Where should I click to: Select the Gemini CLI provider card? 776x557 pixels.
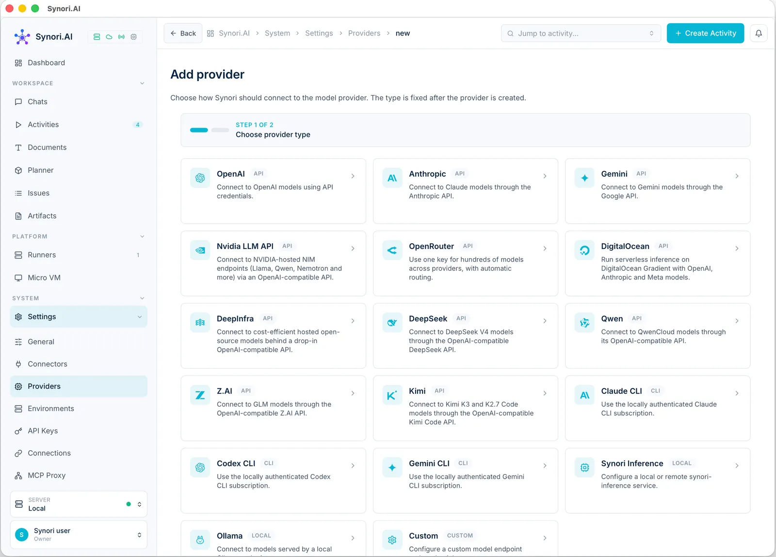click(x=466, y=481)
